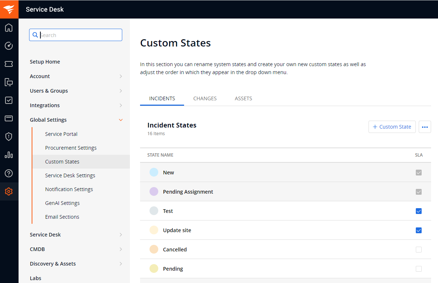Open the bar chart reports icon
The height and width of the screenshot is (283, 438).
pos(9,155)
